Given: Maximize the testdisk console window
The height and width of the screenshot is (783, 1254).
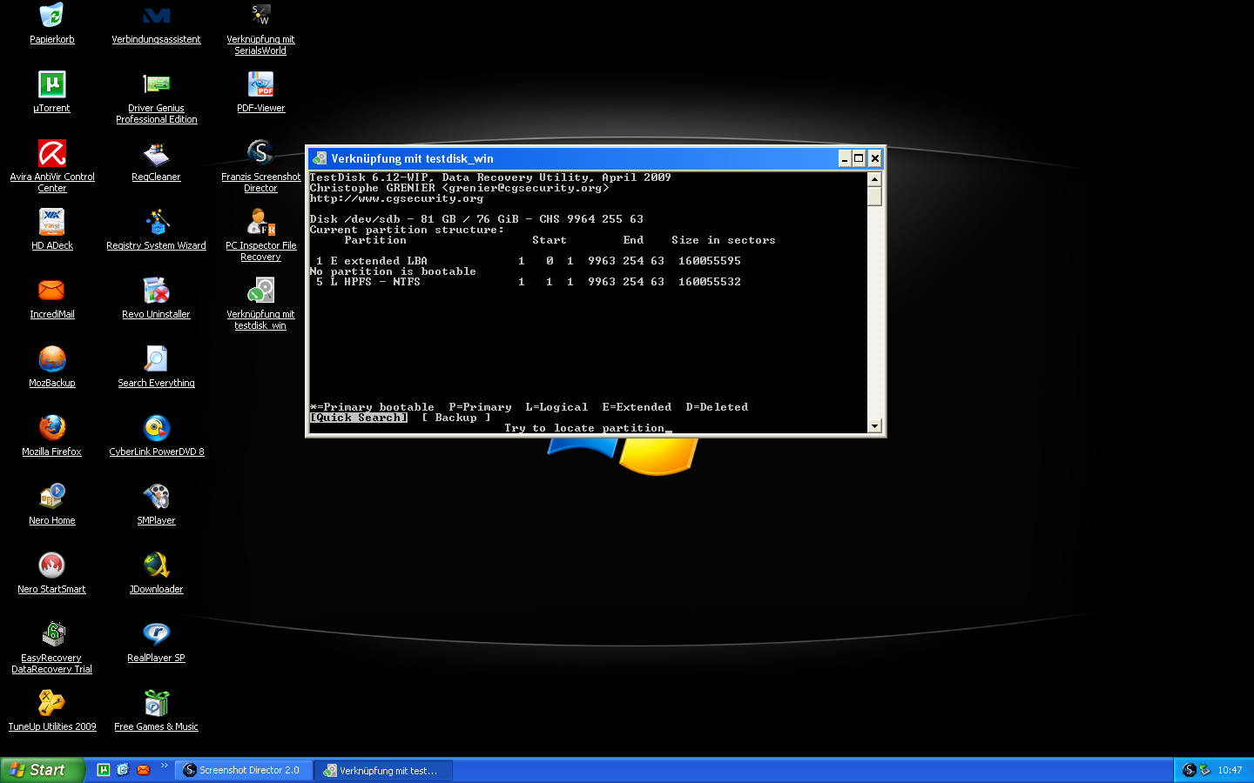Looking at the screenshot, I should 859,158.
